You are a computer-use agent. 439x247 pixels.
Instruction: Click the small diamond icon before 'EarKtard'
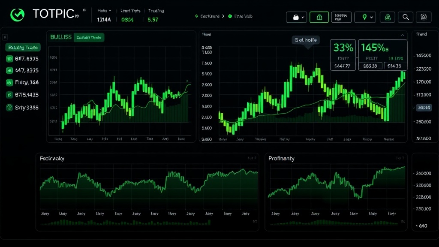coord(196,16)
